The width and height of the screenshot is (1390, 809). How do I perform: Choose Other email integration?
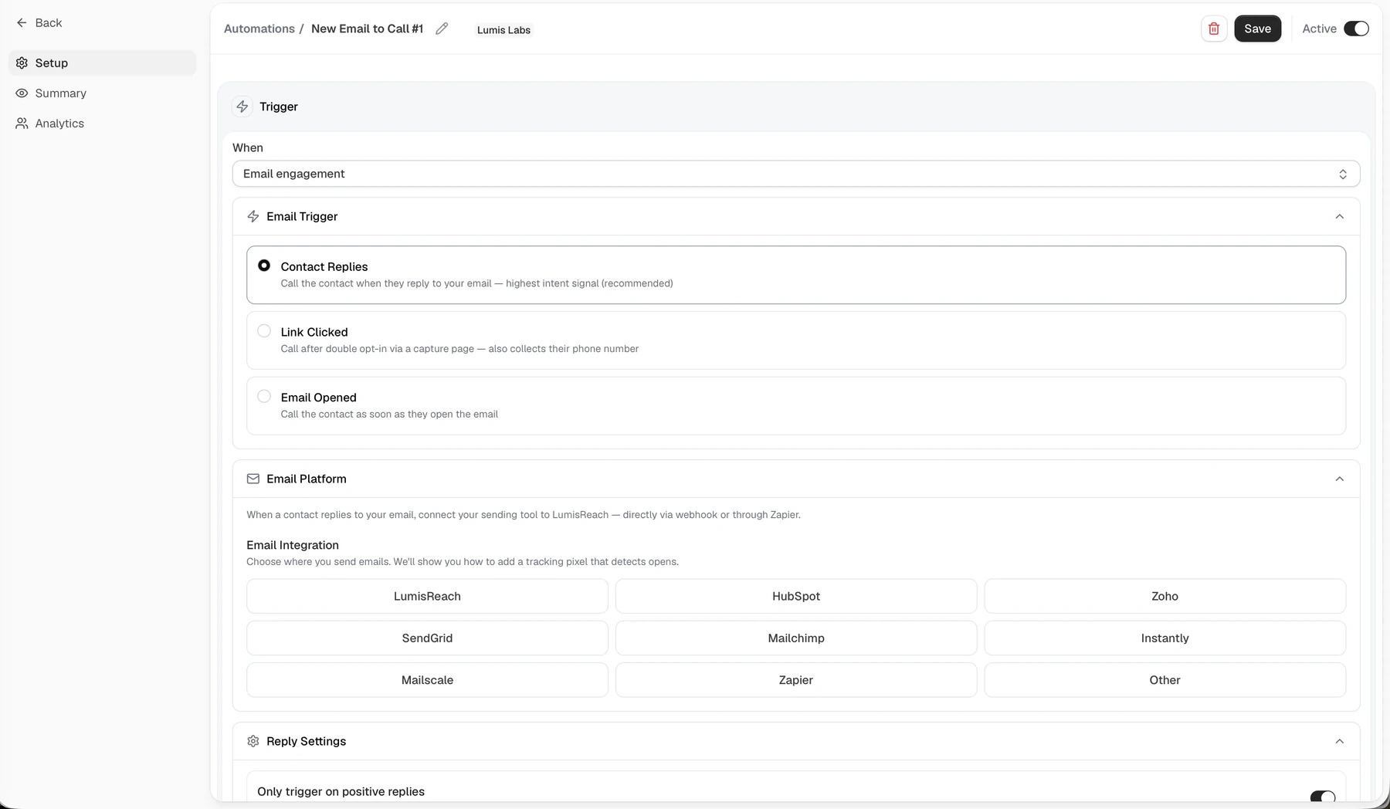coord(1165,680)
